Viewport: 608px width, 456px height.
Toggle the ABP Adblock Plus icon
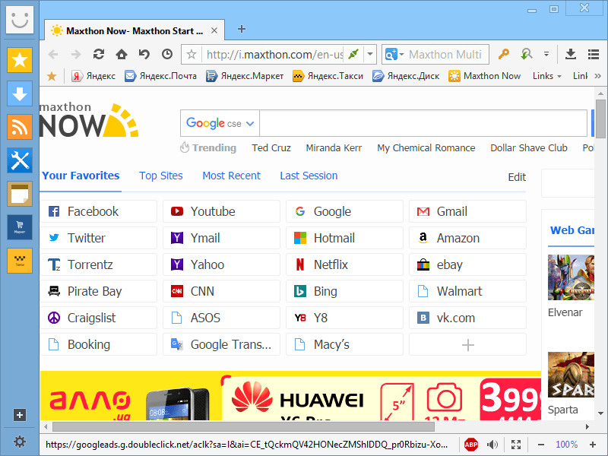click(x=471, y=445)
